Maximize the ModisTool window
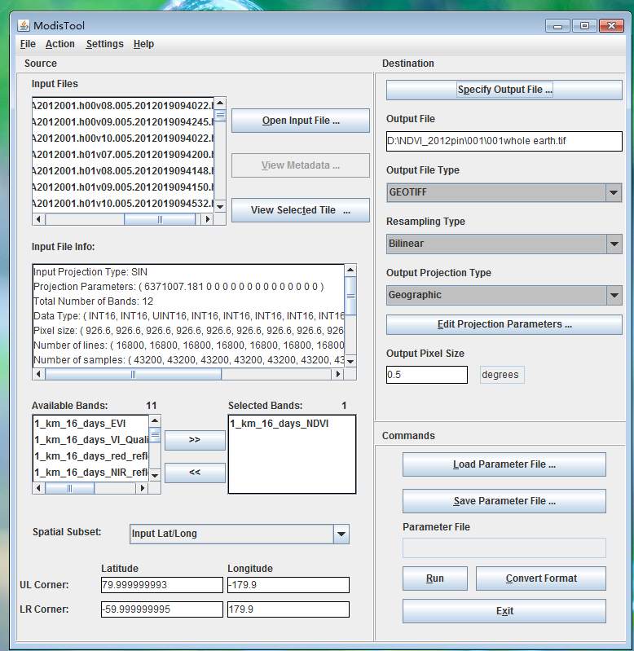This screenshot has height=651, width=634. pos(584,26)
